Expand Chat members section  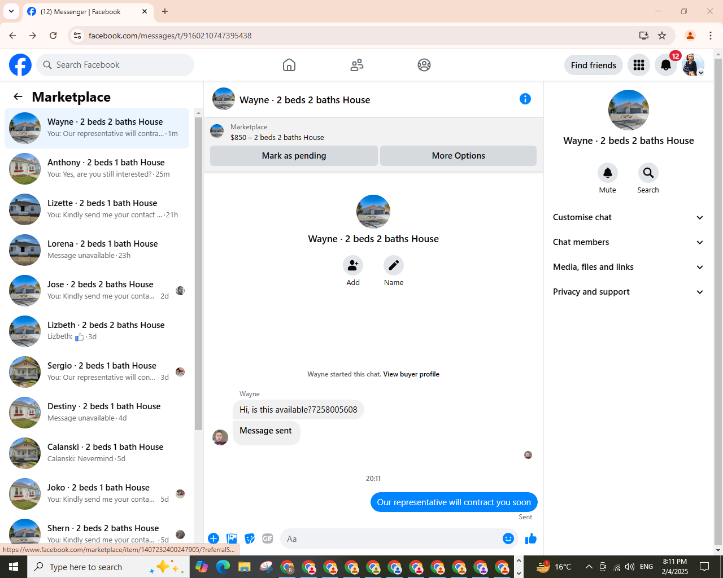[x=628, y=242]
